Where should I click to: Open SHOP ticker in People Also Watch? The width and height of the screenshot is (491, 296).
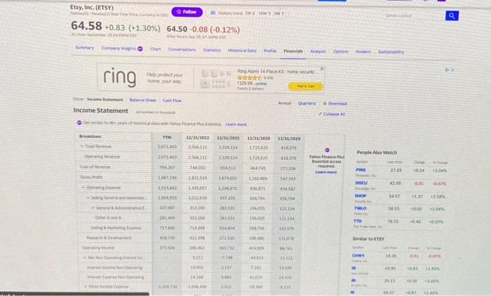pyautogui.click(x=361, y=196)
